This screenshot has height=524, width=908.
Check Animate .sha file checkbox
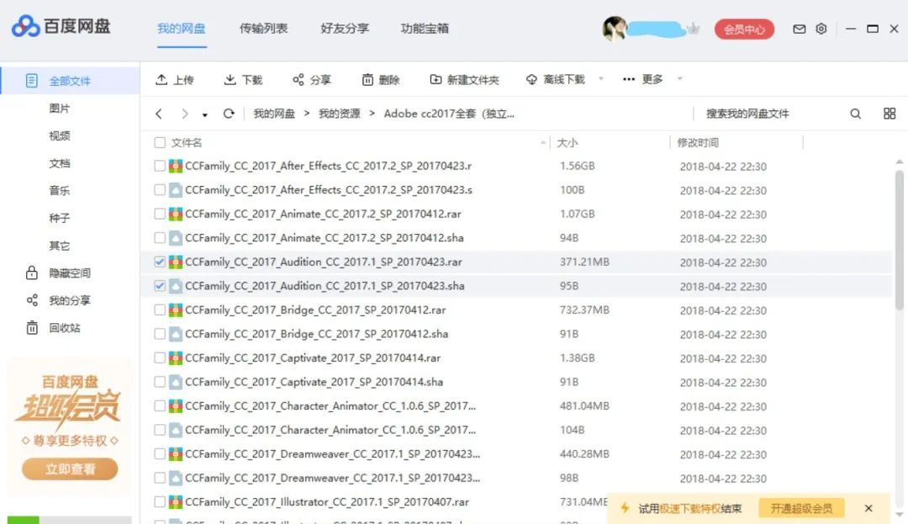coord(160,238)
